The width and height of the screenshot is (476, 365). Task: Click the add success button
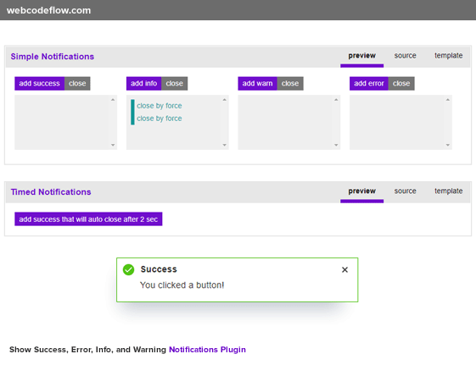(40, 83)
